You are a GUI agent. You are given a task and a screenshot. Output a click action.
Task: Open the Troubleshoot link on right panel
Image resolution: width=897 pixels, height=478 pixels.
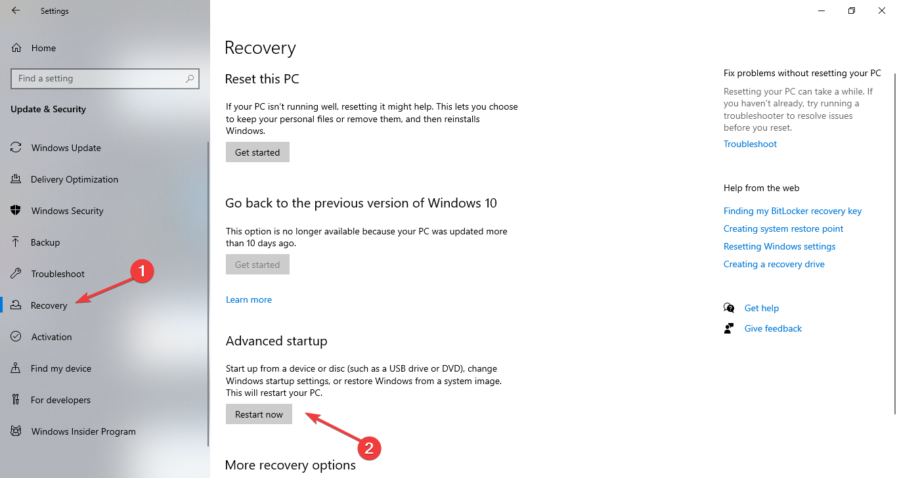[750, 144]
